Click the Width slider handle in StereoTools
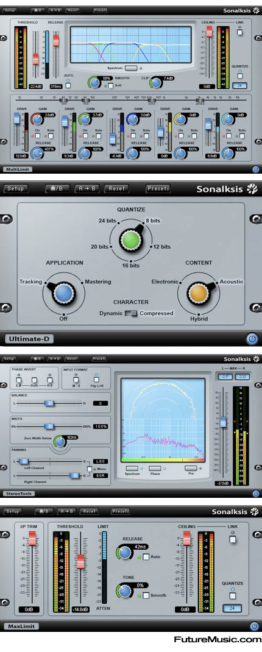This screenshot has height=652, width=262. [49, 426]
